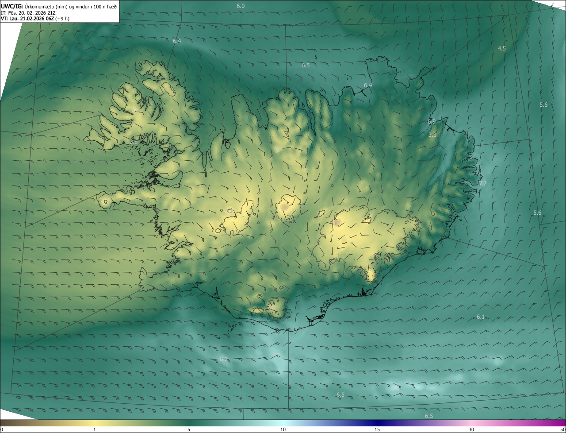Click the 15 tick on the color scale
566x433 pixels.
coord(377,429)
